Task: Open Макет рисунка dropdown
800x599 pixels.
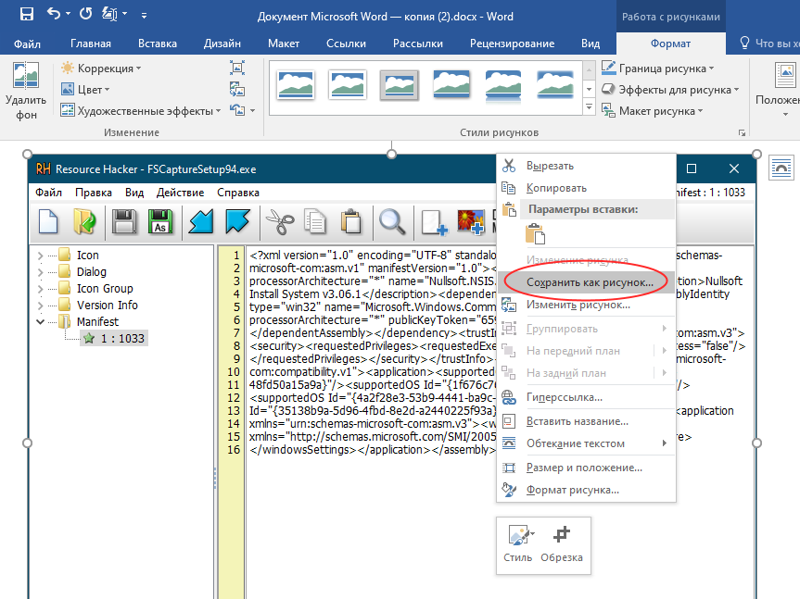Action: [652, 110]
